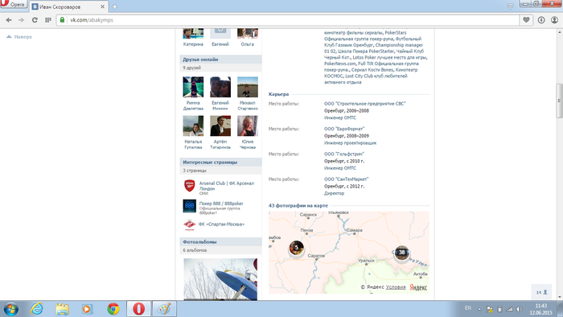This screenshot has width=563, height=317.
Task: Open Windows Explorer folder from taskbar
Action: (62, 309)
